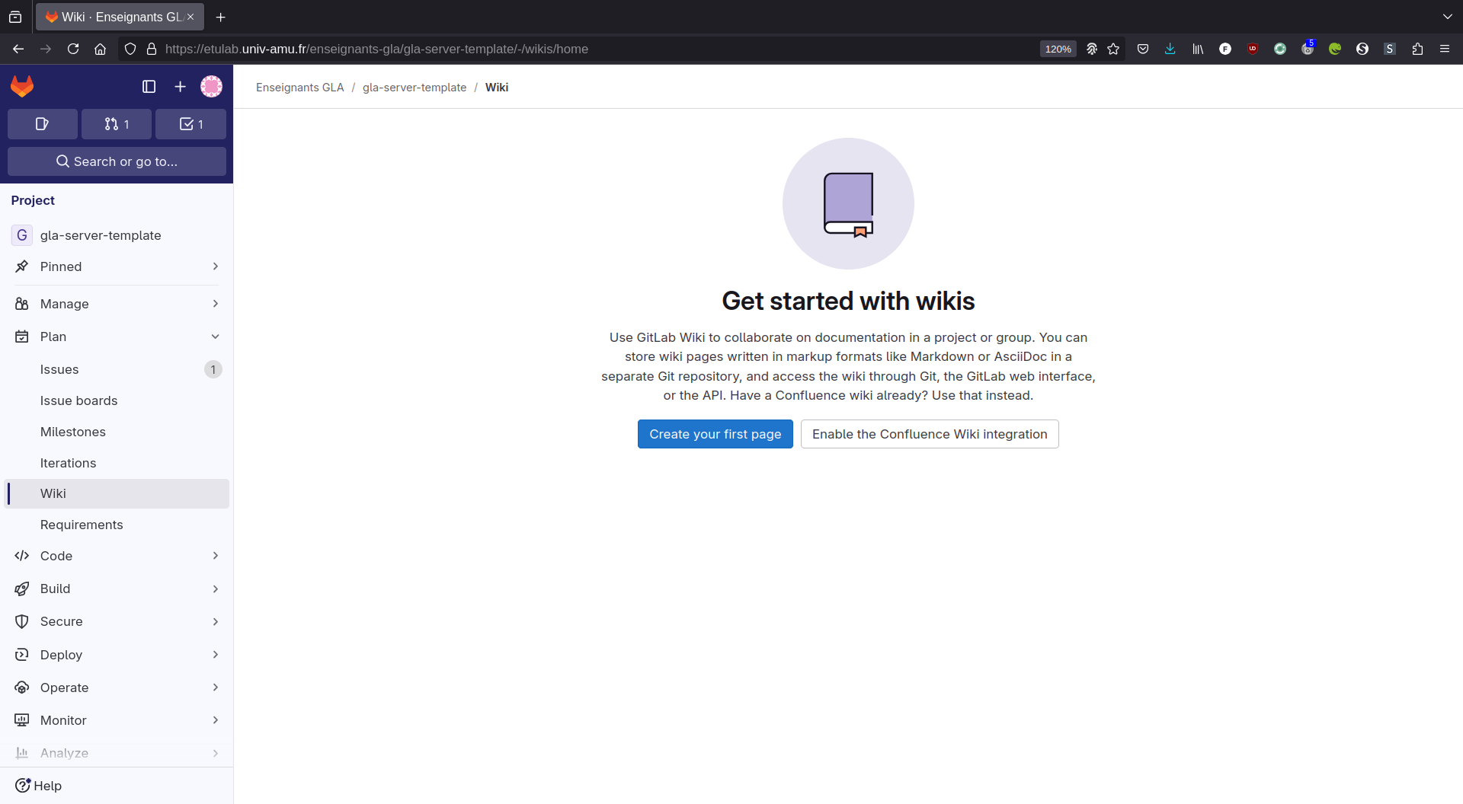Select the Wiki · Enseignants GLA tab
This screenshot has height=804, width=1463.
[120, 17]
